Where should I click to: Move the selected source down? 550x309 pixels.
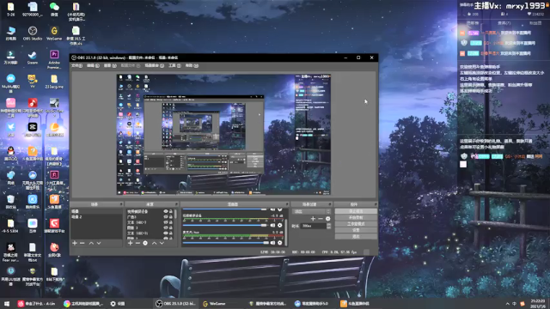162,243
